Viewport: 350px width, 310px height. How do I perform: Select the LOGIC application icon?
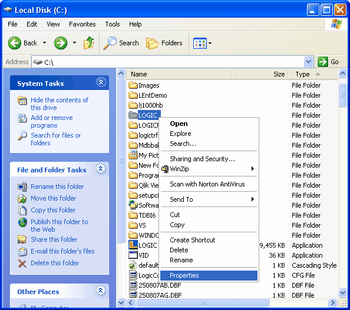[133, 245]
